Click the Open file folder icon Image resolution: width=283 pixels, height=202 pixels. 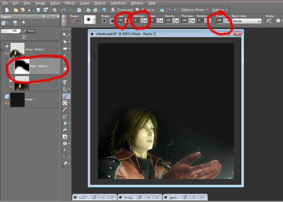(16, 10)
